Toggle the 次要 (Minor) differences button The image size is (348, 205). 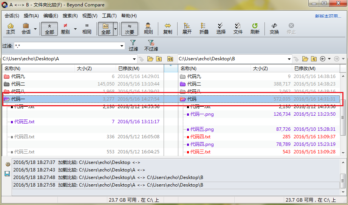(130, 29)
